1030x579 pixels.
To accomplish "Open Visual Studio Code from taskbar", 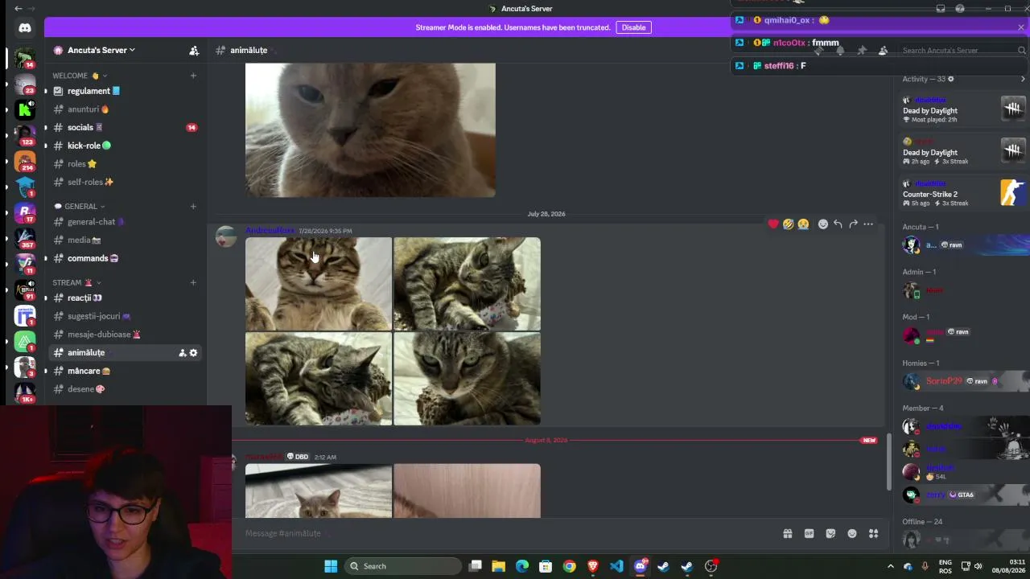I will click(x=616, y=566).
